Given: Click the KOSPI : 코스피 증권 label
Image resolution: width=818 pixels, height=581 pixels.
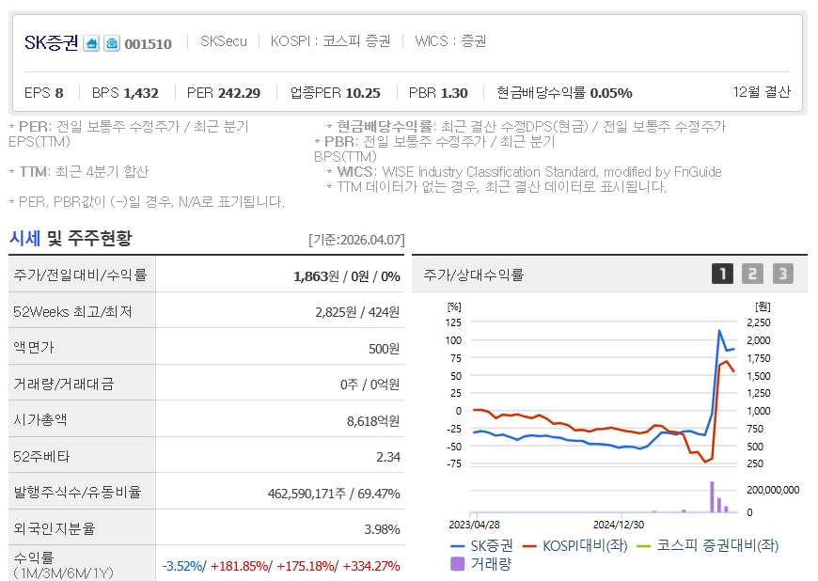Looking at the screenshot, I should (x=330, y=41).
